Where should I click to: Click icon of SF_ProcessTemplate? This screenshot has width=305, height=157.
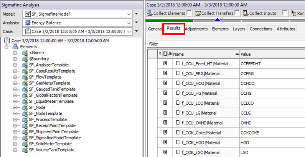coord(25,120)
